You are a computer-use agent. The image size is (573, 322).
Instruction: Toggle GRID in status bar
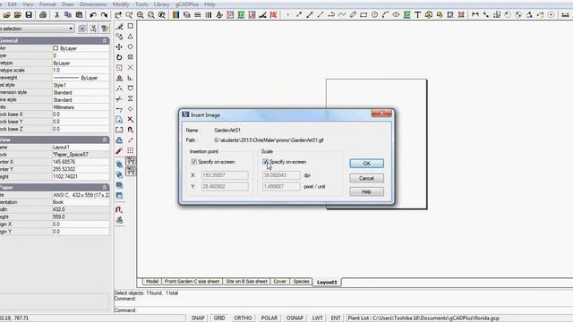(x=219, y=318)
